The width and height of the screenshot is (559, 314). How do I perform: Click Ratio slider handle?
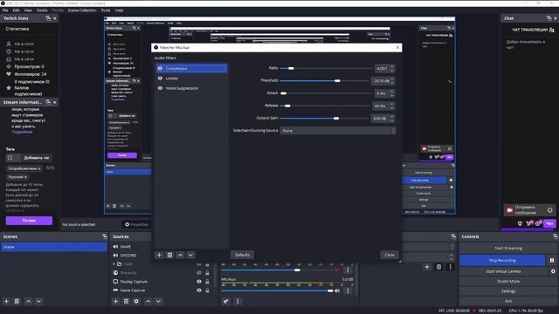(291, 68)
